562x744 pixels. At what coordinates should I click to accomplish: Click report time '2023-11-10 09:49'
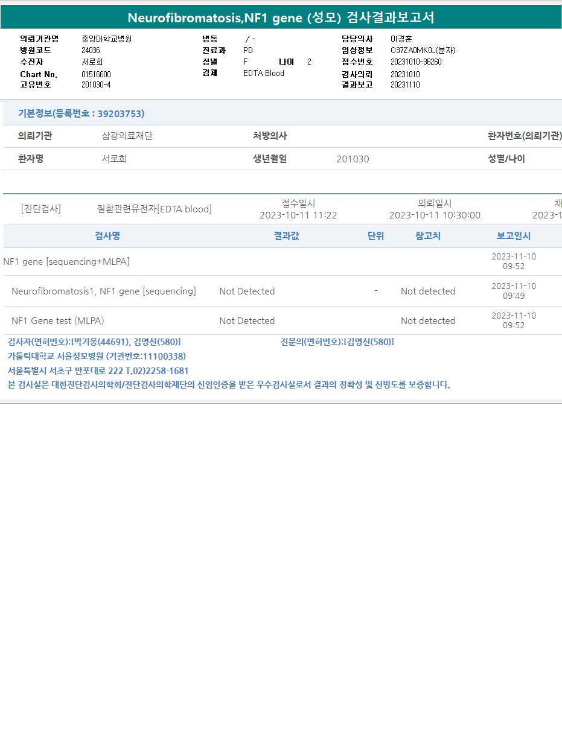point(514,291)
